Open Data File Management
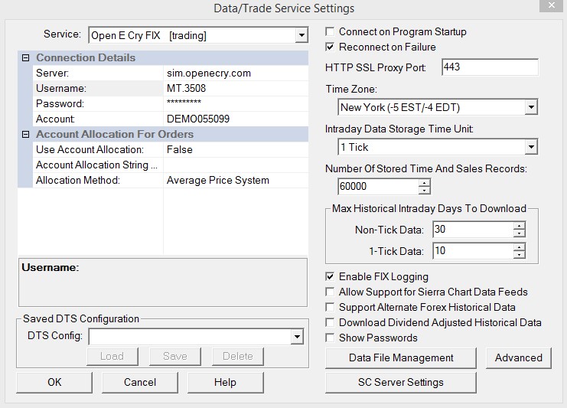 [x=401, y=357]
